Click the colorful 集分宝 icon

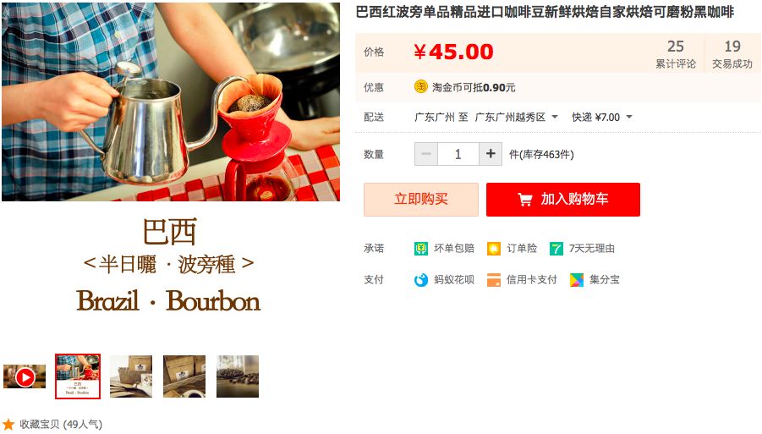point(576,280)
